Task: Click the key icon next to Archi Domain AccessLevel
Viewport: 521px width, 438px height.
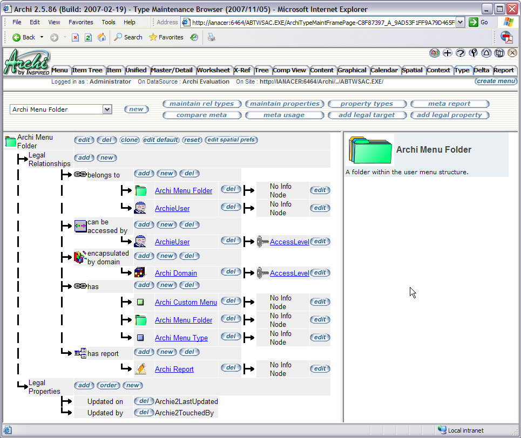Action: click(x=262, y=272)
